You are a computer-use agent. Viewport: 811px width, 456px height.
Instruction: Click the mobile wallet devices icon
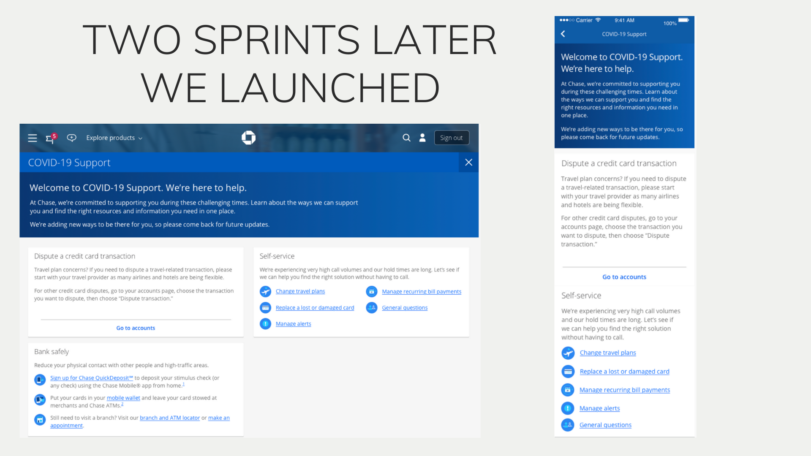coord(40,399)
